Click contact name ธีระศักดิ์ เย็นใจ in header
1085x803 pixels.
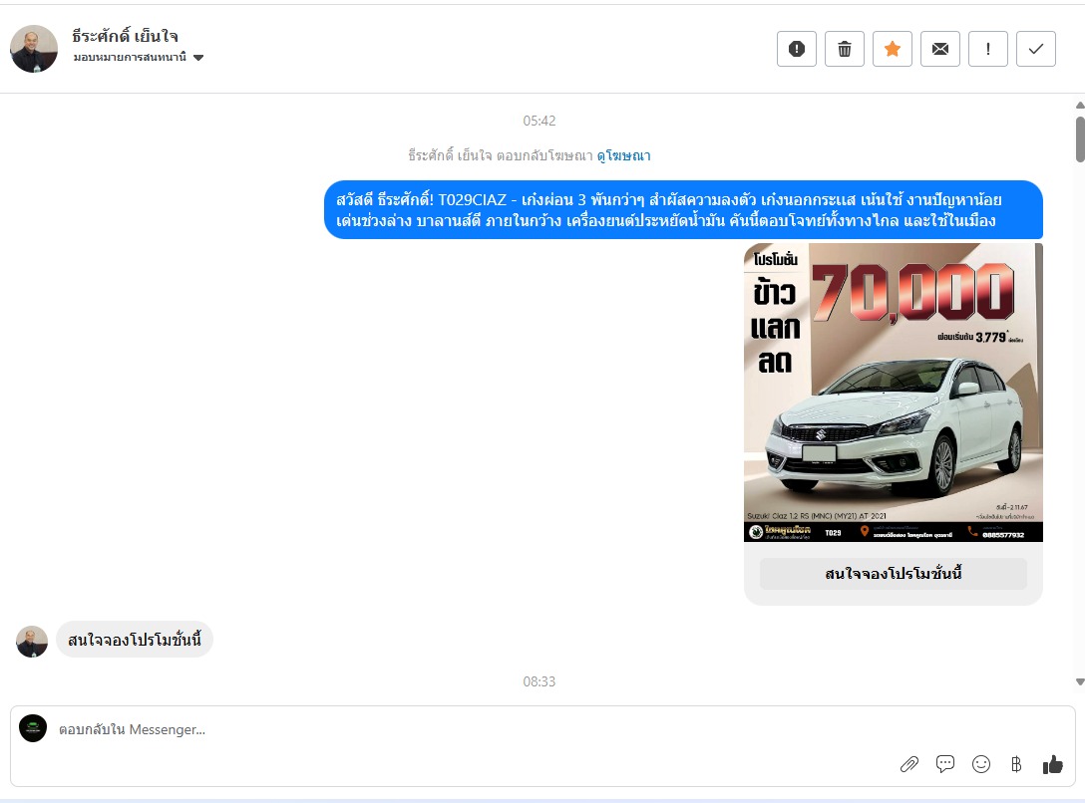click(x=125, y=36)
